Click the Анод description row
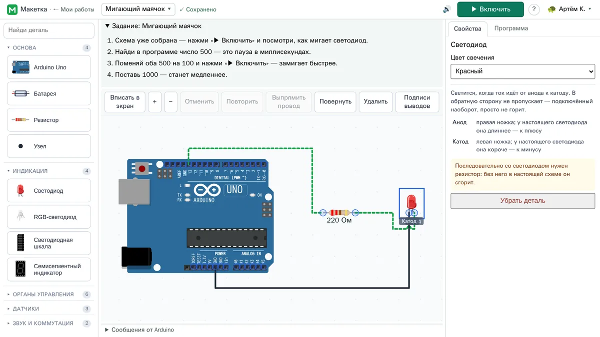Viewport: 600px width, 337px height. click(522, 126)
